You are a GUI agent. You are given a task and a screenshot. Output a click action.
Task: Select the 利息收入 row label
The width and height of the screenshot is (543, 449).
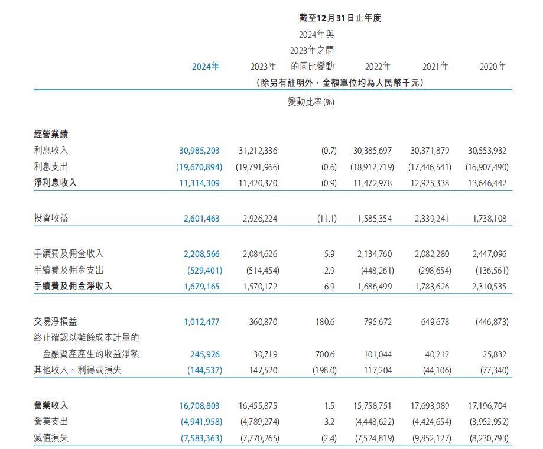pos(51,151)
